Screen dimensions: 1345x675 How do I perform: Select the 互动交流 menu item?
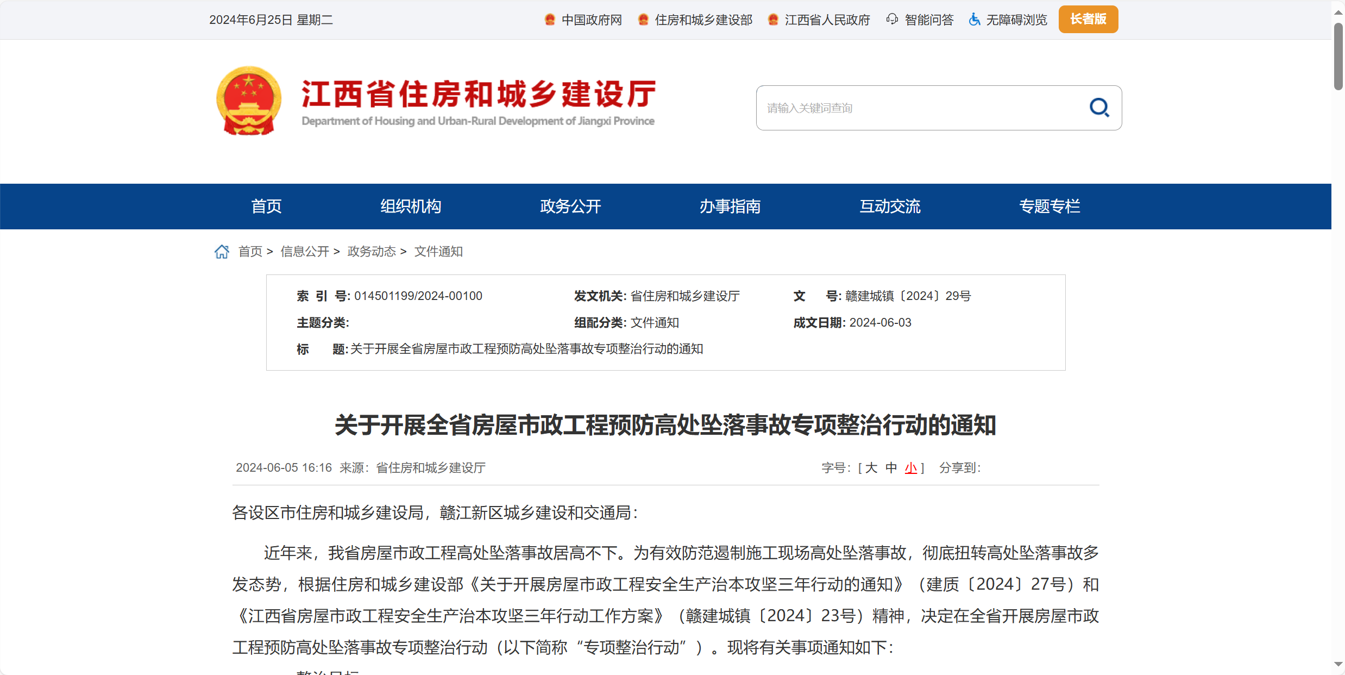click(x=890, y=207)
